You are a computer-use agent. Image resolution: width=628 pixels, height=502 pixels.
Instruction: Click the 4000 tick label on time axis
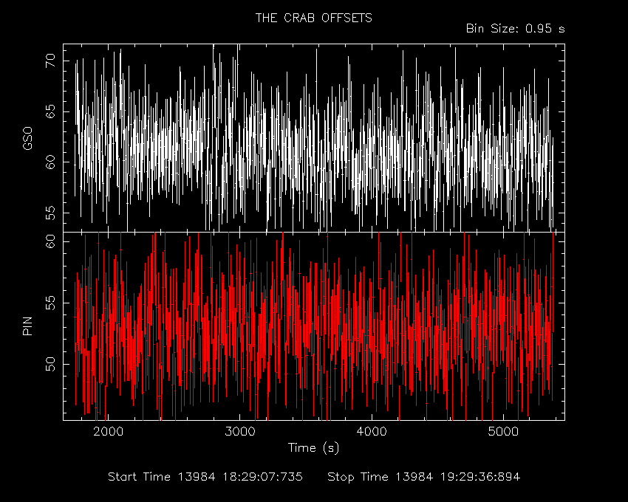(372, 432)
